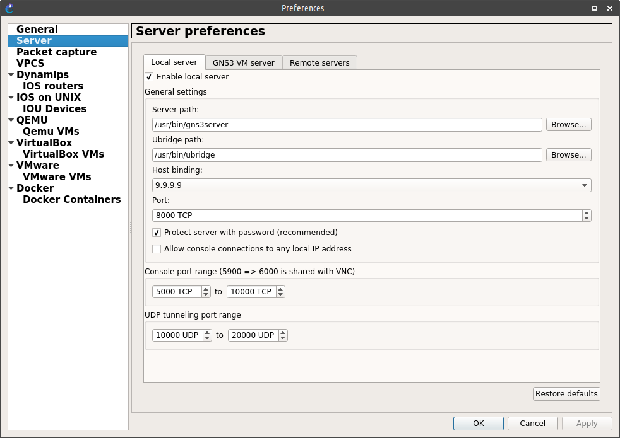Collapse the Dynamips tree section
This screenshot has height=438, width=620.
11,75
